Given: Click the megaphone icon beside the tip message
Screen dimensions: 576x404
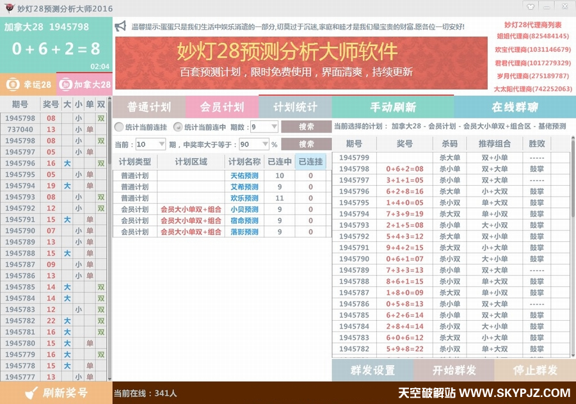Looking at the screenshot, I should [119, 26].
